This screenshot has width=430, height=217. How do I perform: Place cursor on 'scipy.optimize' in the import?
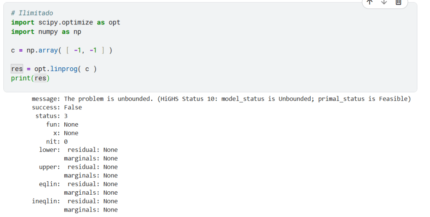(x=66, y=22)
